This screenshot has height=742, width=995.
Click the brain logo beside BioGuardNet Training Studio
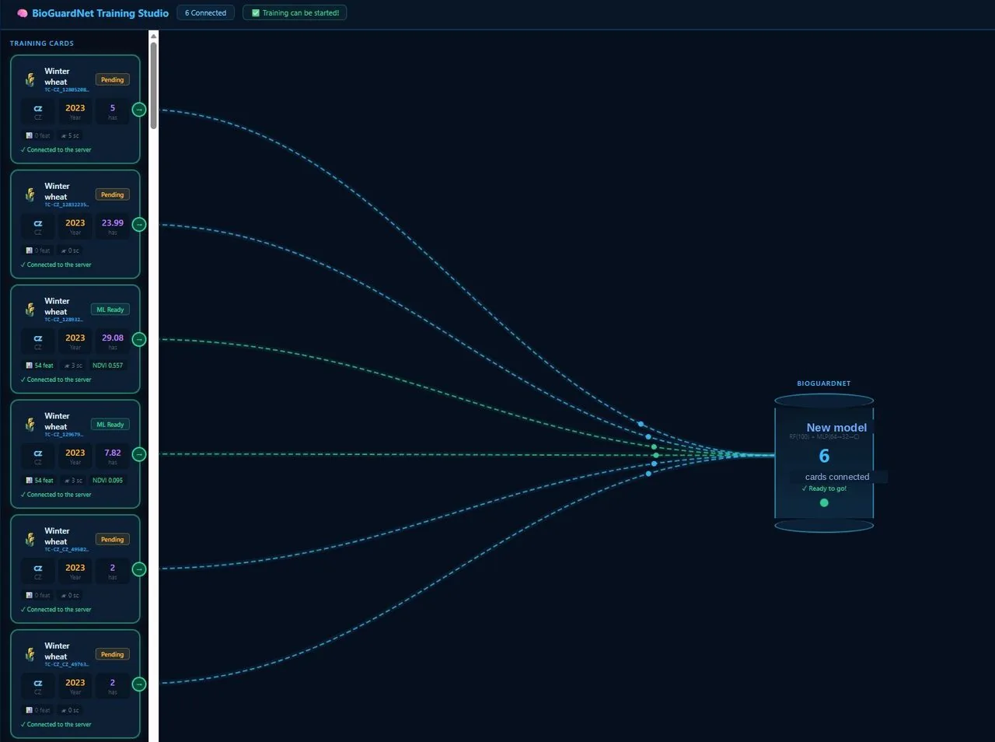[23, 13]
